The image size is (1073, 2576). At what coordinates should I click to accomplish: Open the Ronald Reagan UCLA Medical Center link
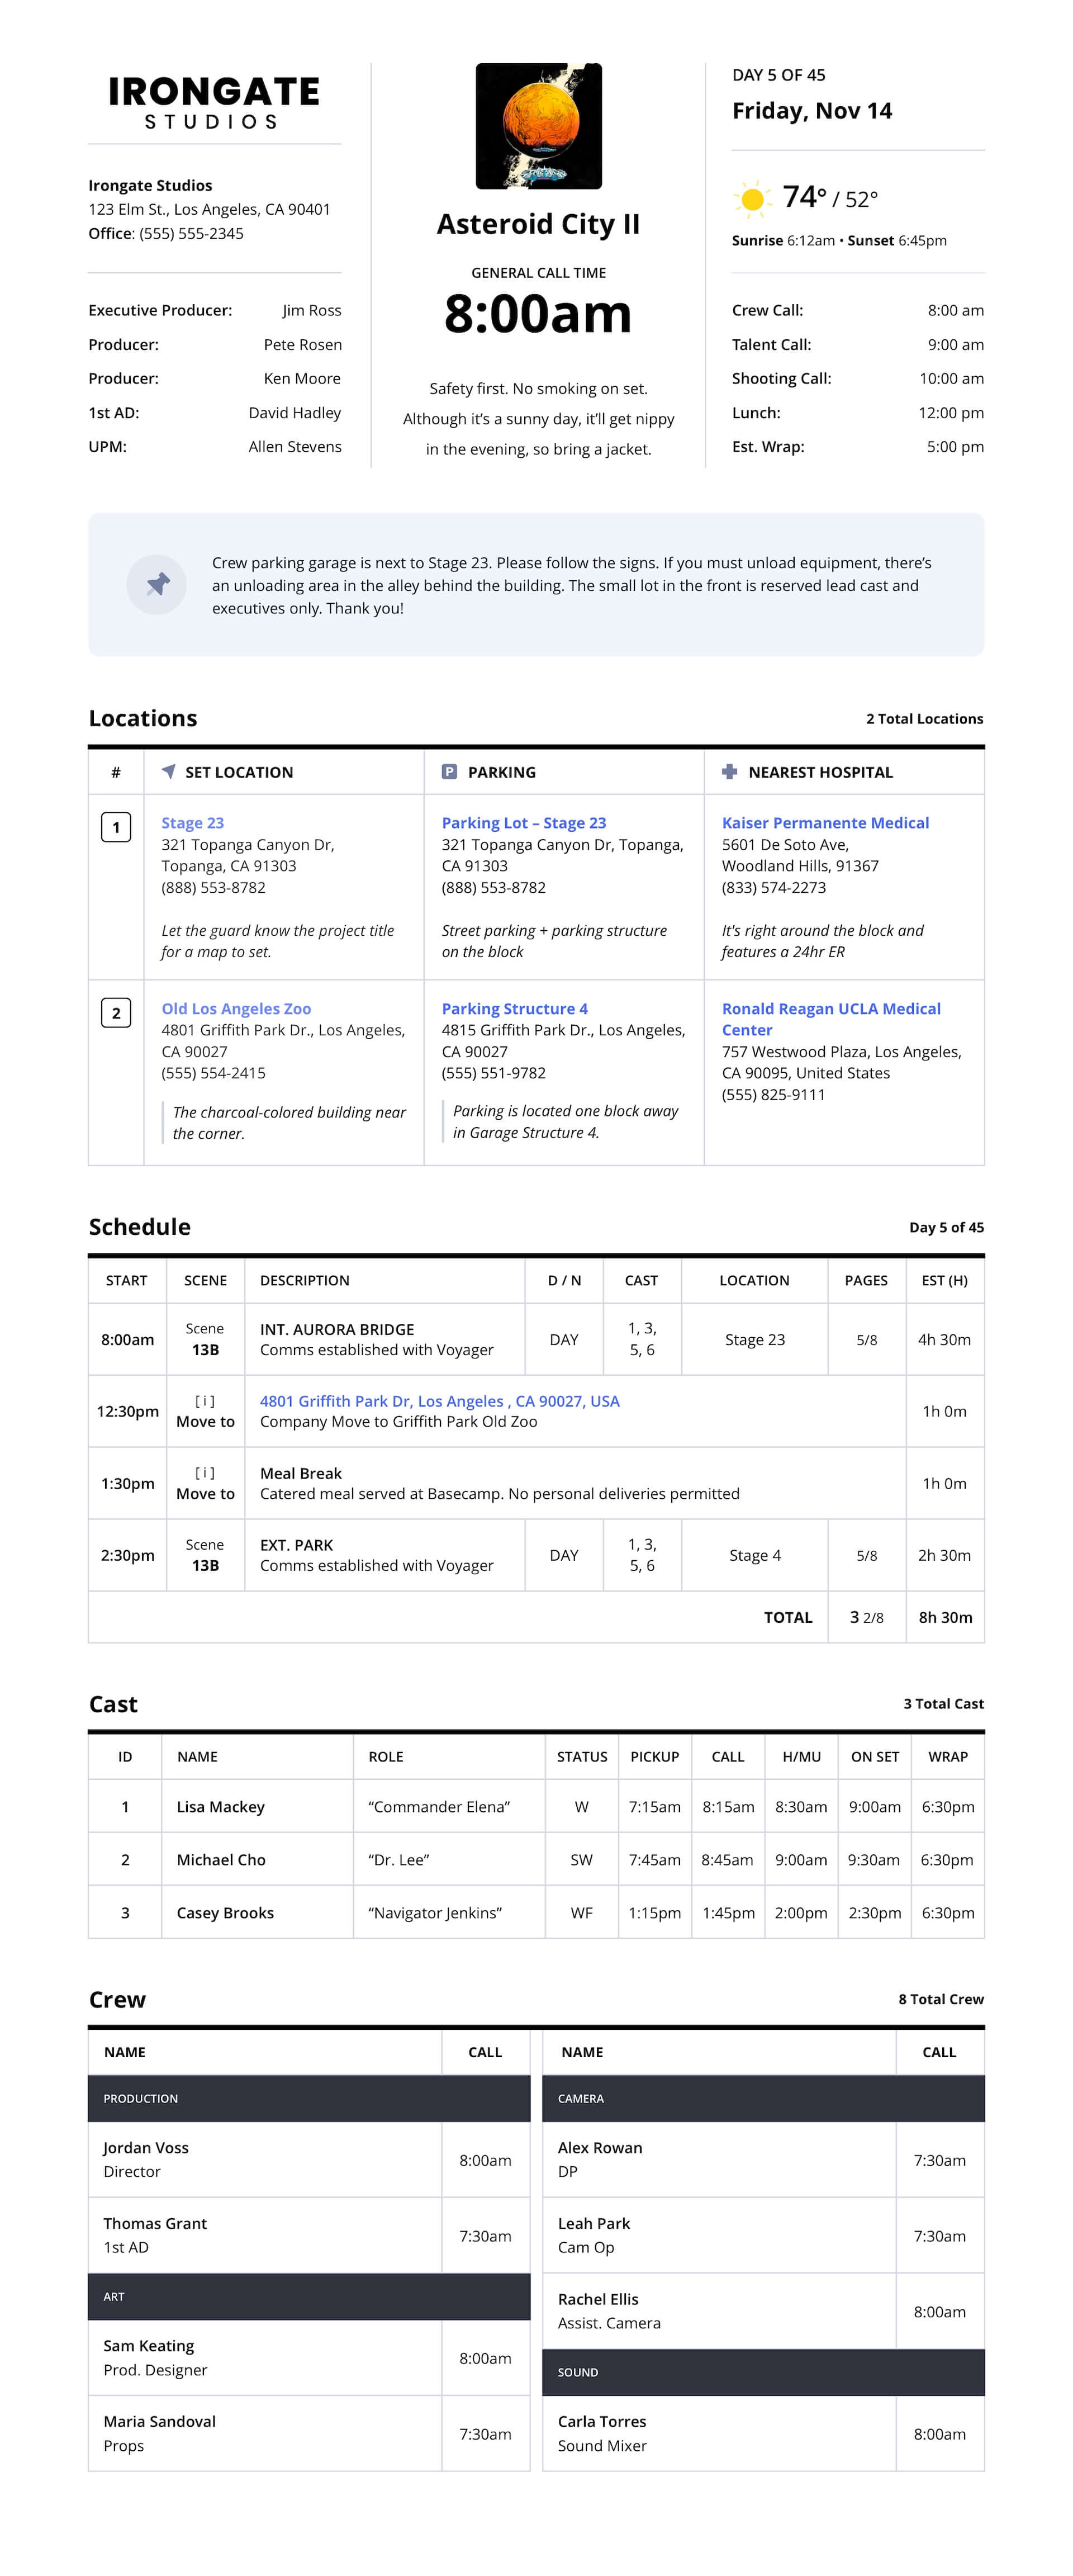(x=831, y=1017)
